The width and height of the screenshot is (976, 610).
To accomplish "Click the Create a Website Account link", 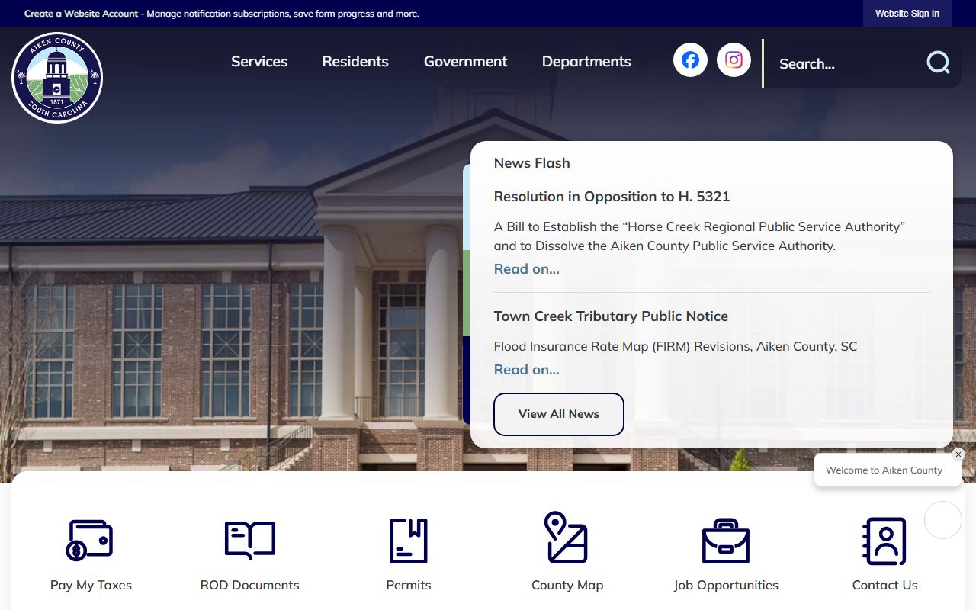I will [82, 14].
